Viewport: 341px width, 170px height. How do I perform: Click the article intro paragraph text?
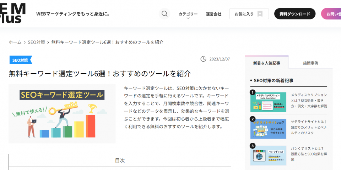(x=177, y=108)
